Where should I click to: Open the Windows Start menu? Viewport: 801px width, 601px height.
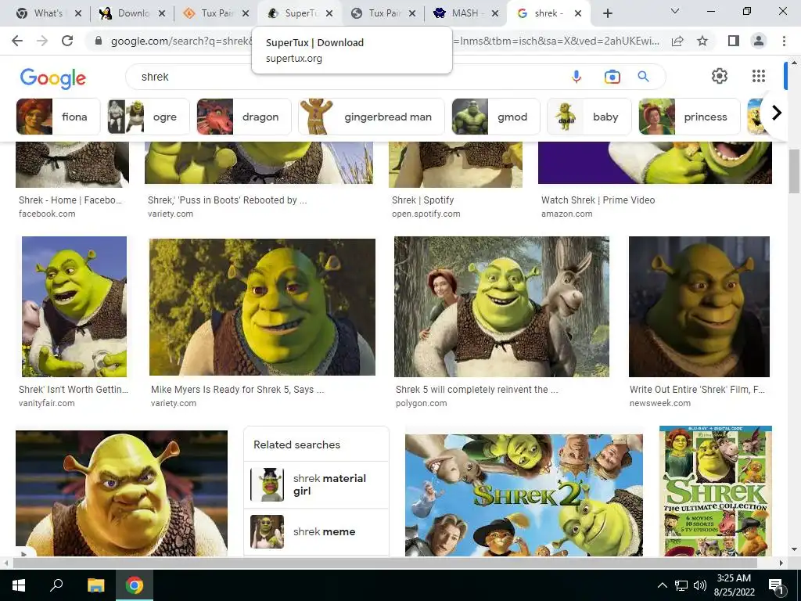coord(19,585)
